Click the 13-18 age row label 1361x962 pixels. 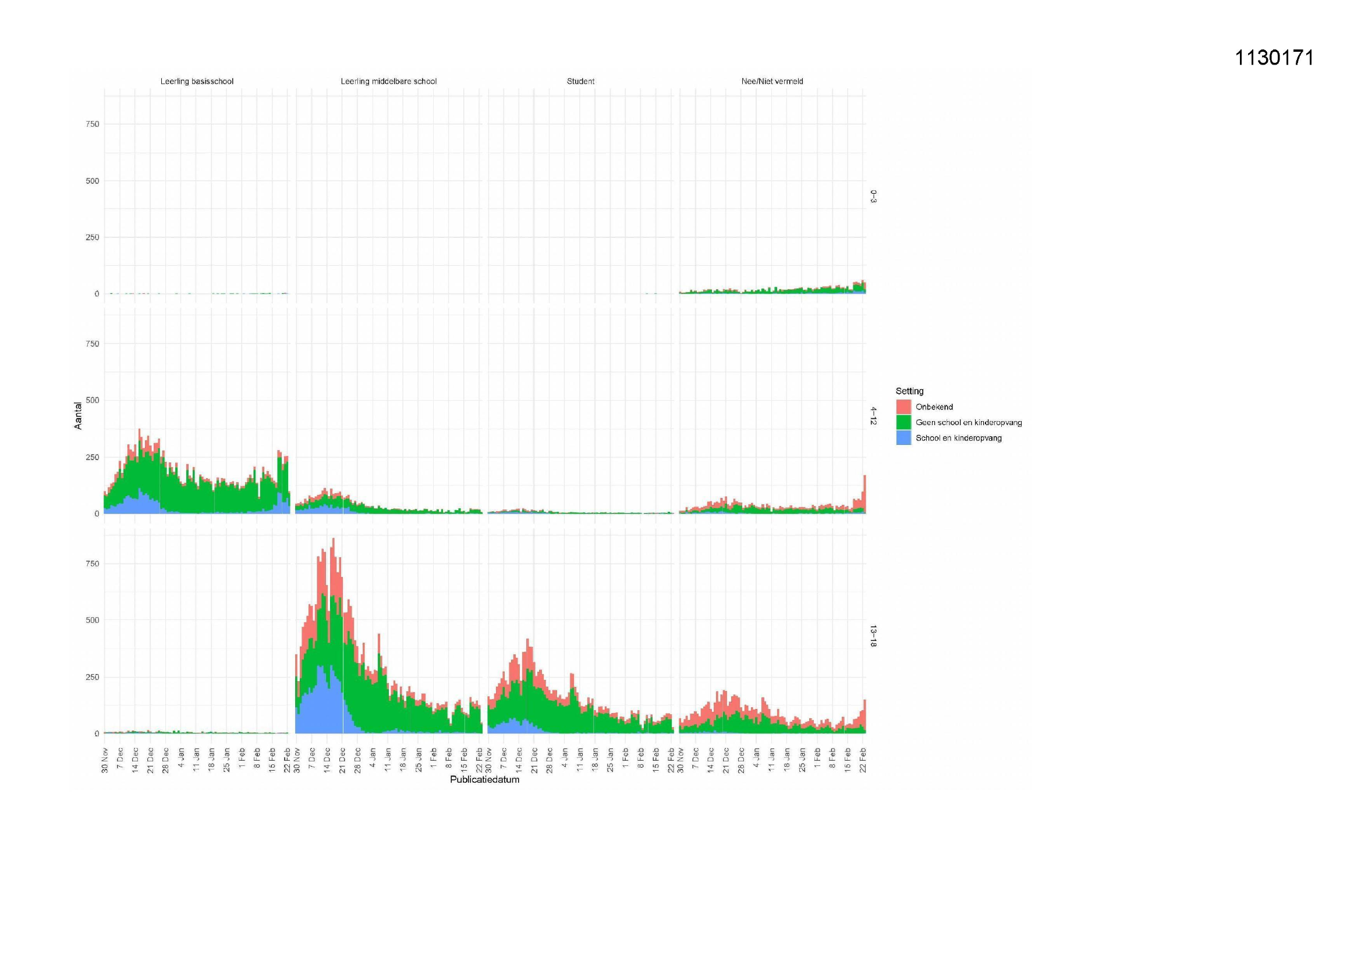pos(873,636)
